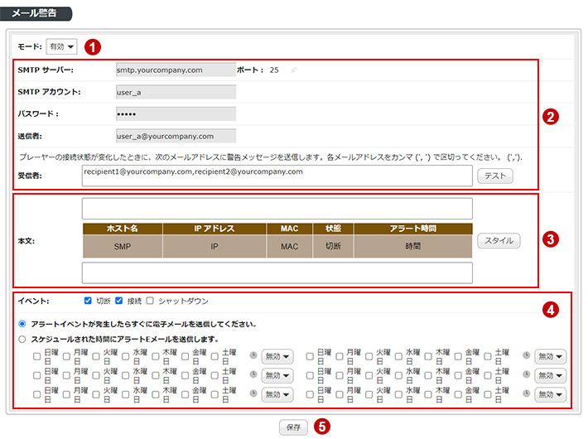This screenshot has height=439, width=588.
Task: Click the clock icon in the second right schedule row
Action: (x=526, y=375)
